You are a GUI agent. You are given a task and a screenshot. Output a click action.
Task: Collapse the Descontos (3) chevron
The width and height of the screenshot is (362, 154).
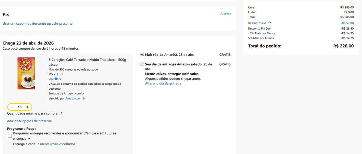[270, 23]
